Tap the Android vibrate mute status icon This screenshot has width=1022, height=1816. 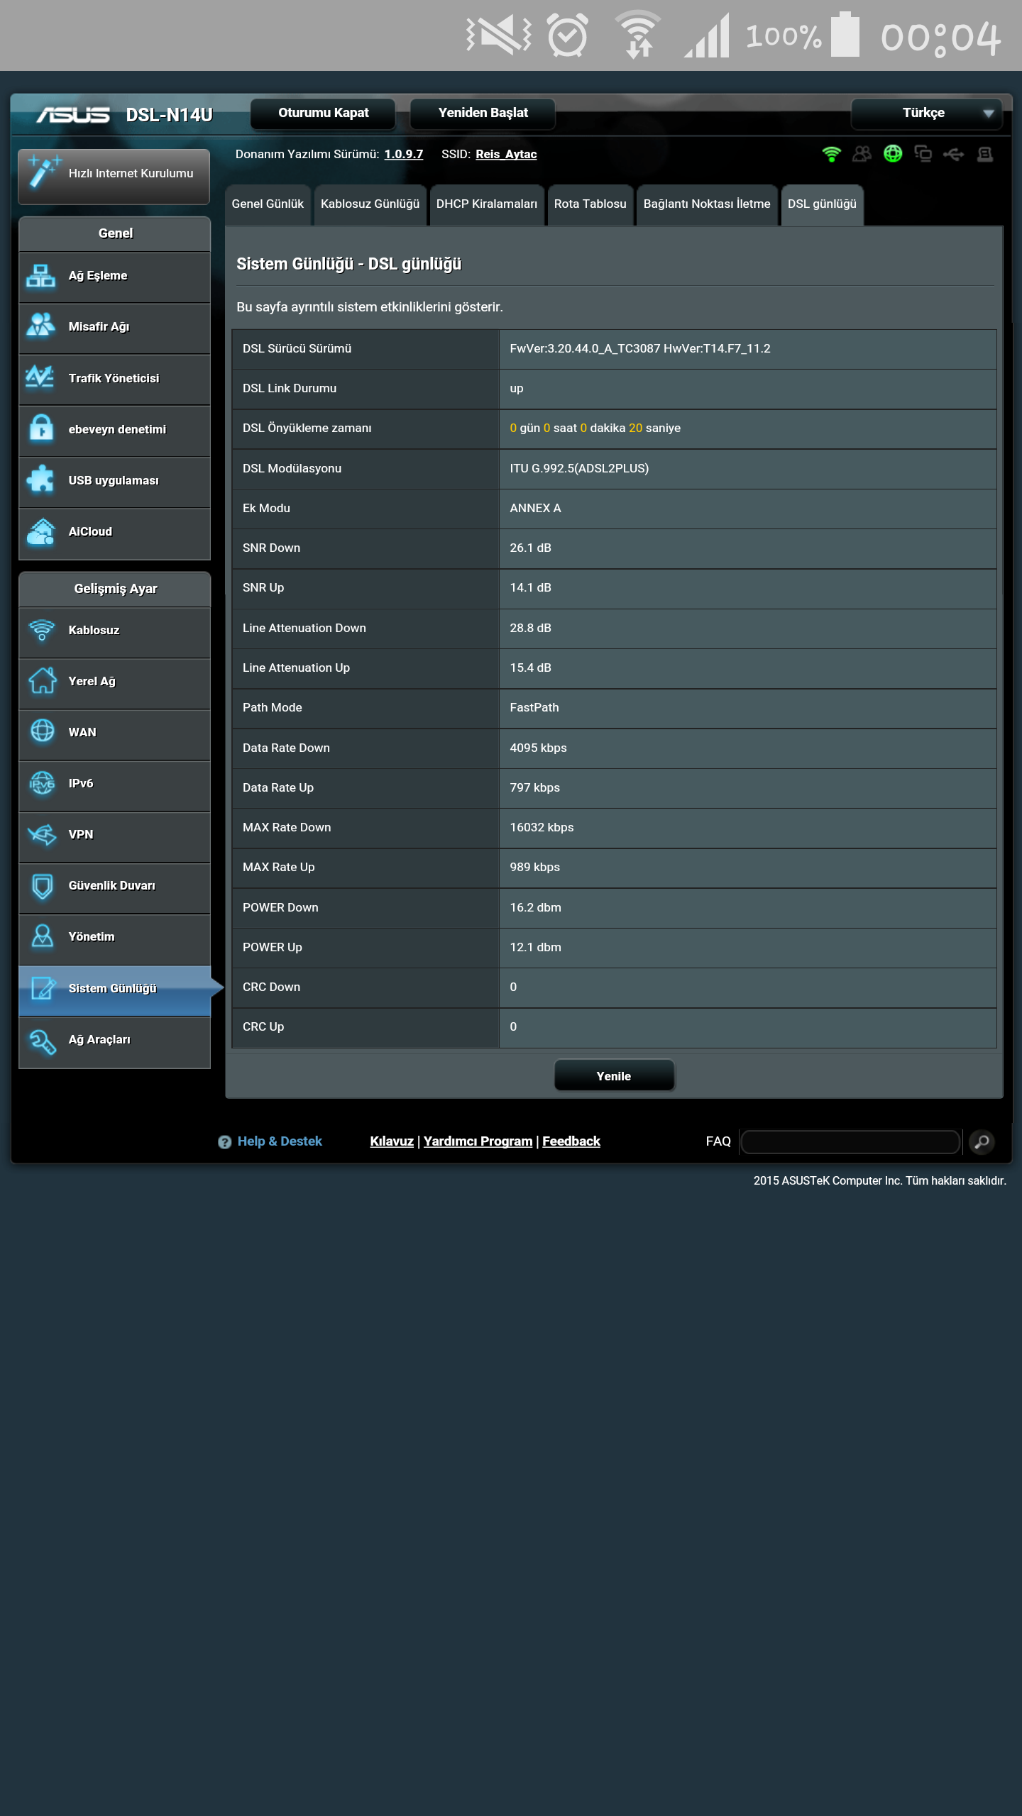(498, 35)
